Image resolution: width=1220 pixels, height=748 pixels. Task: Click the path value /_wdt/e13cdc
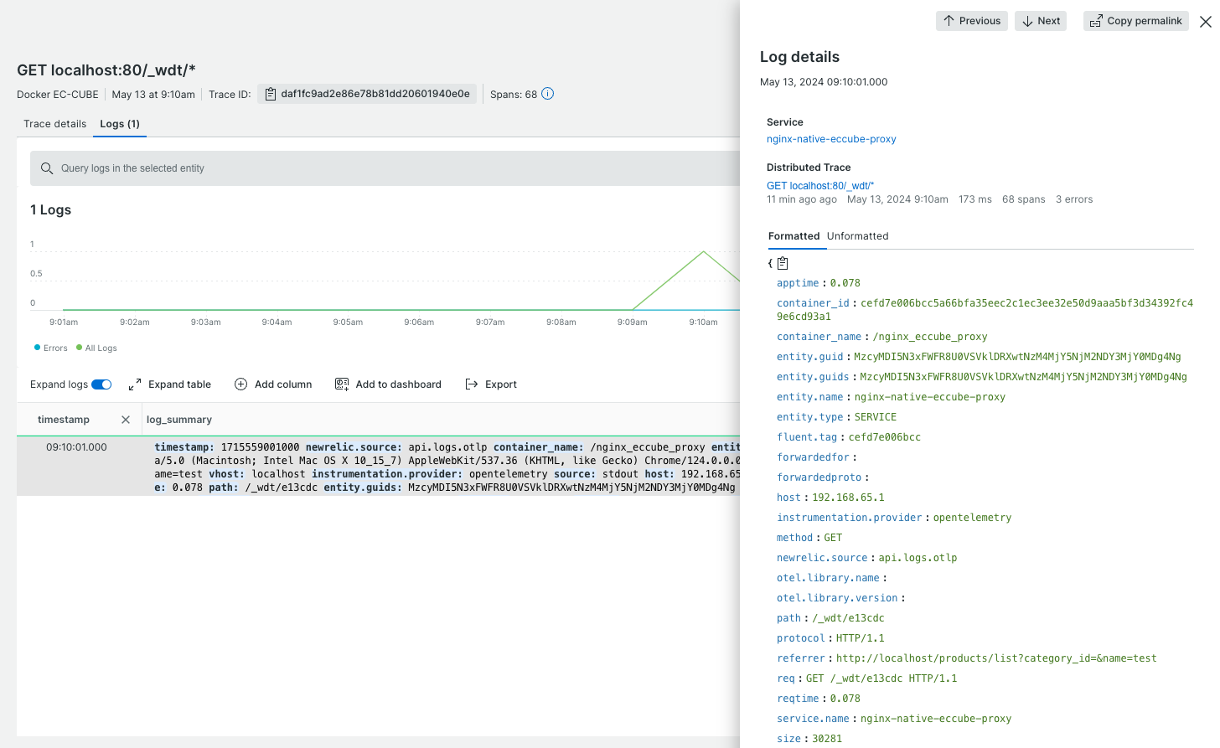pos(848,618)
